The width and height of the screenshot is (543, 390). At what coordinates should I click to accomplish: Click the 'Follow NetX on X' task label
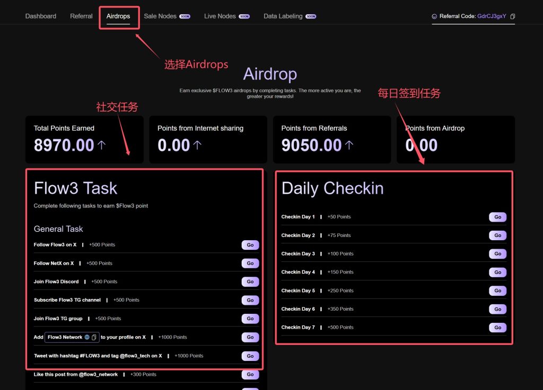pyautogui.click(x=54, y=263)
